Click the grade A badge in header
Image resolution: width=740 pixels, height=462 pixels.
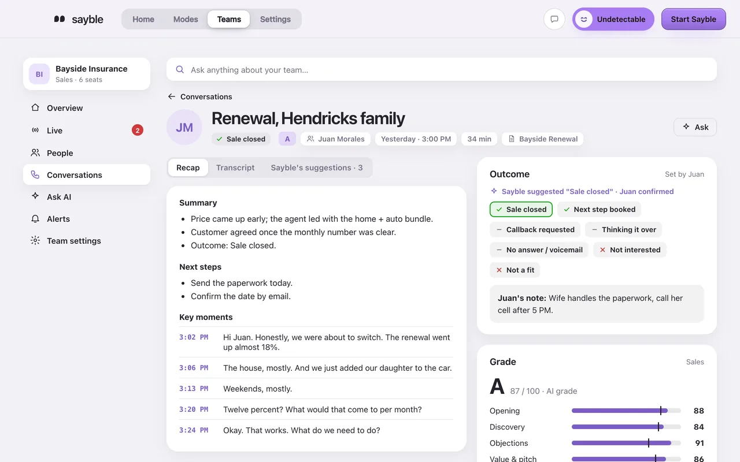pyautogui.click(x=287, y=139)
